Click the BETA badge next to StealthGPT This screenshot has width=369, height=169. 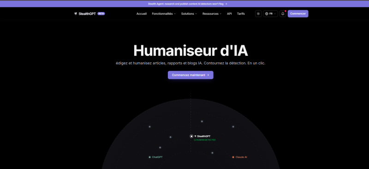[x=101, y=14]
